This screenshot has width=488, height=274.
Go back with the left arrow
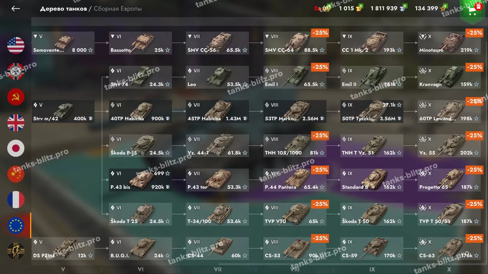pyautogui.click(x=16, y=8)
